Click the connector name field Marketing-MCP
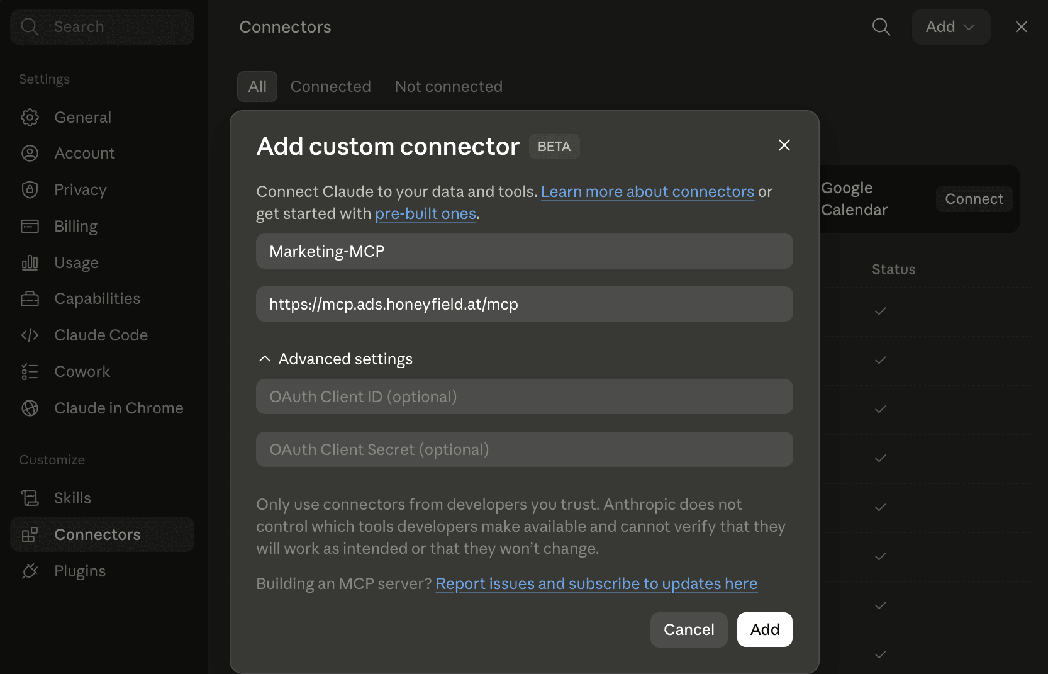 click(524, 251)
